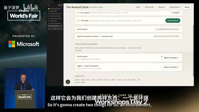This screenshot has width=199, height=112.
Task: Open the Scorecards navigation item
Action: (149, 7)
